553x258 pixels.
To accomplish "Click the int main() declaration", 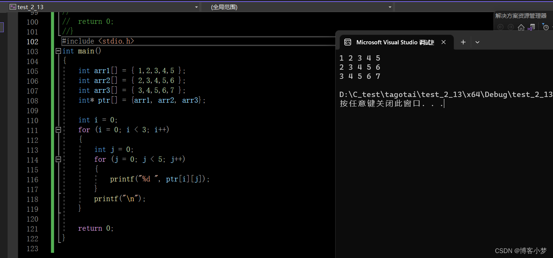I will click(82, 51).
